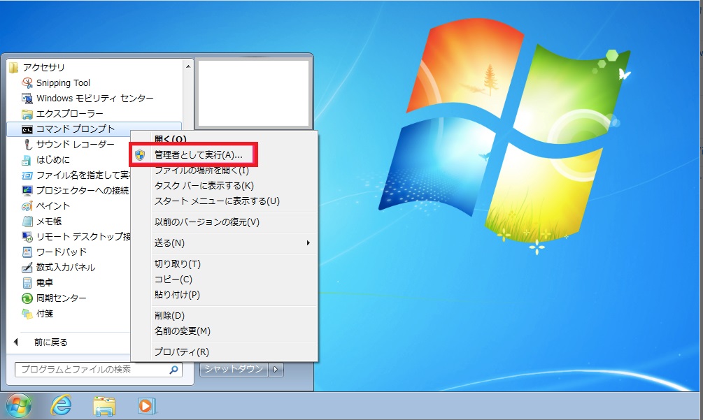703x420 pixels.
Task: Click the 付箋 sticky notes icon
Action: tap(27, 314)
